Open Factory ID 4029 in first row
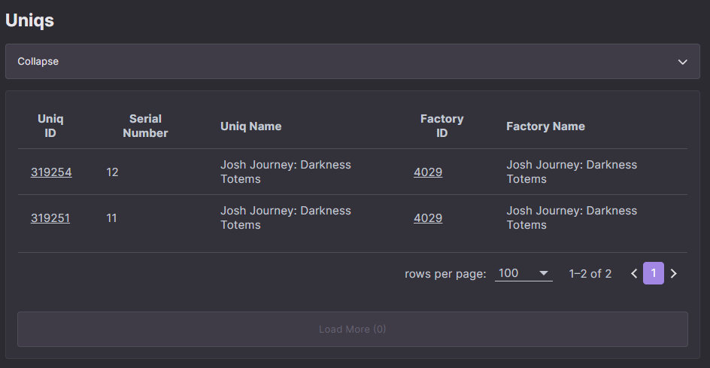The width and height of the screenshot is (710, 368). 428,172
